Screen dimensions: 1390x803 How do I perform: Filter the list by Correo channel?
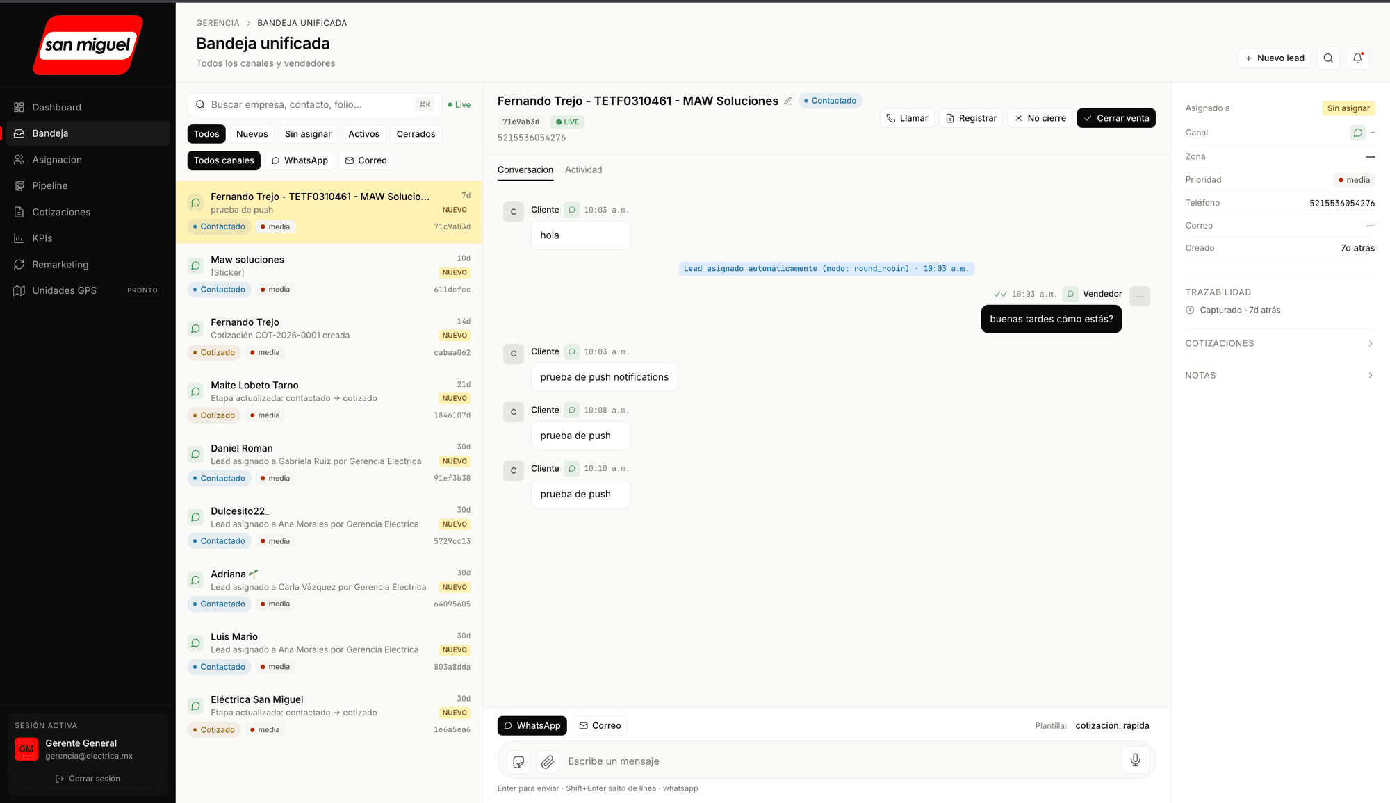(366, 160)
